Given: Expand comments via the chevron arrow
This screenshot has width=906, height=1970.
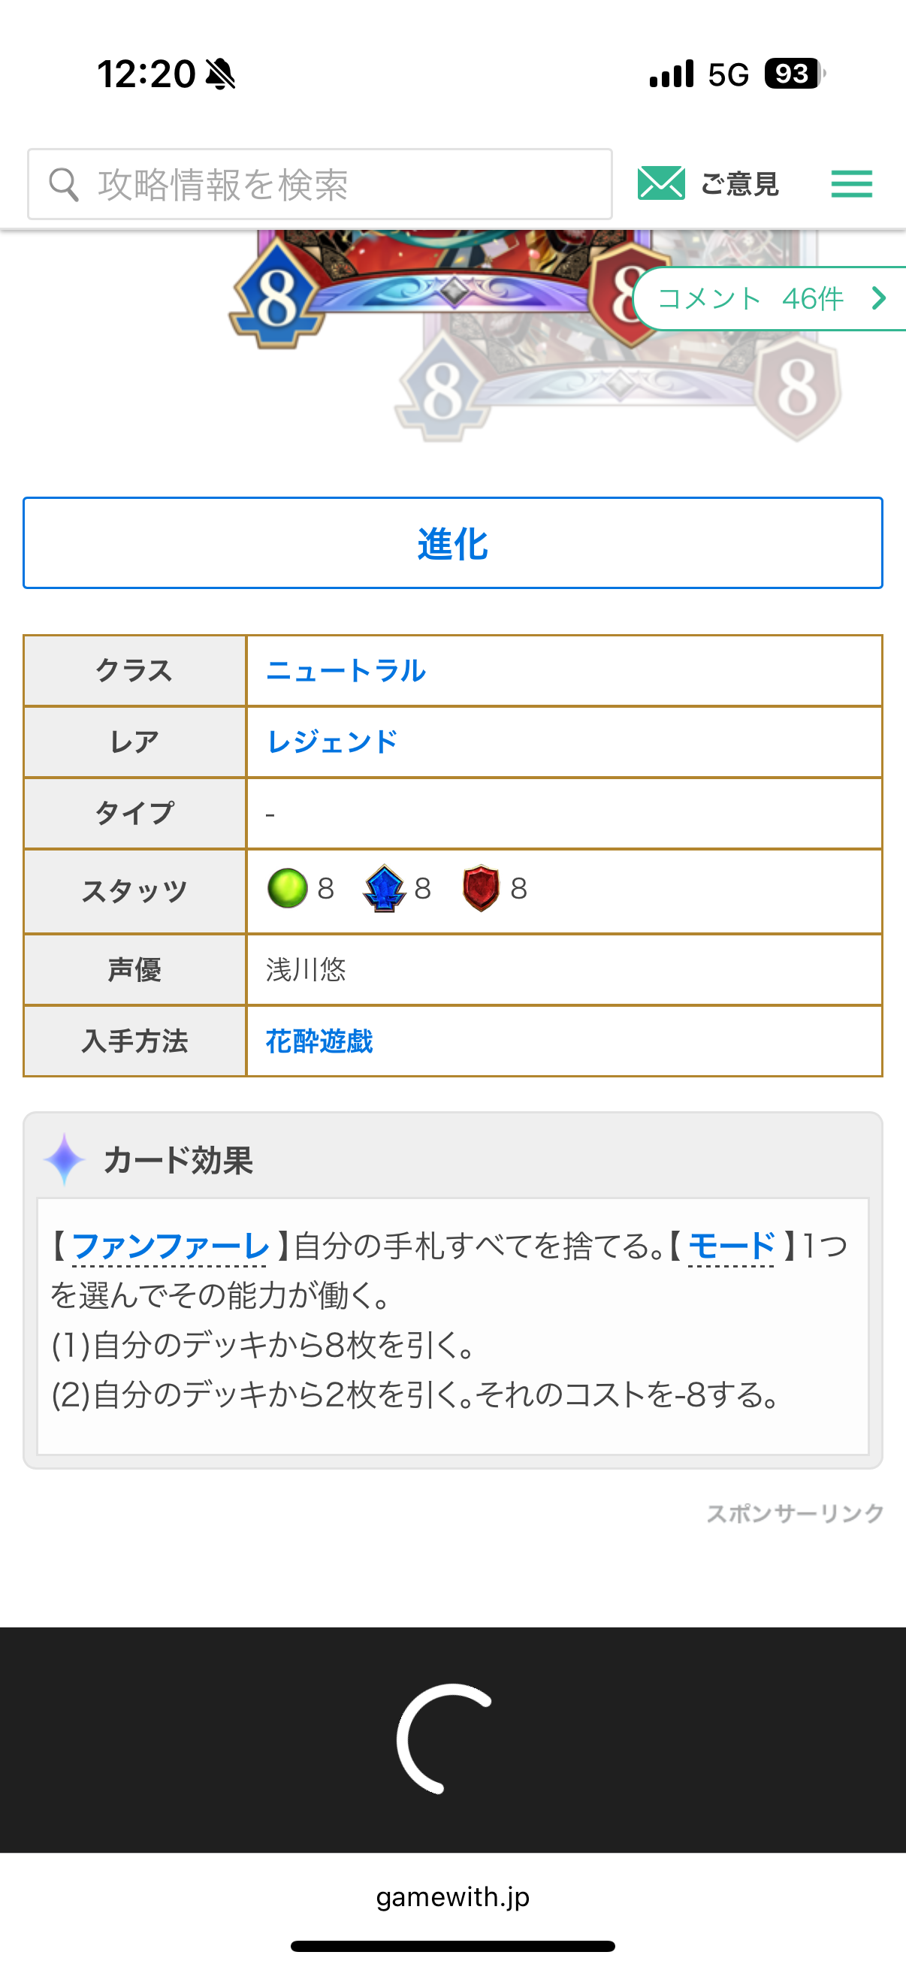Looking at the screenshot, I should (879, 298).
